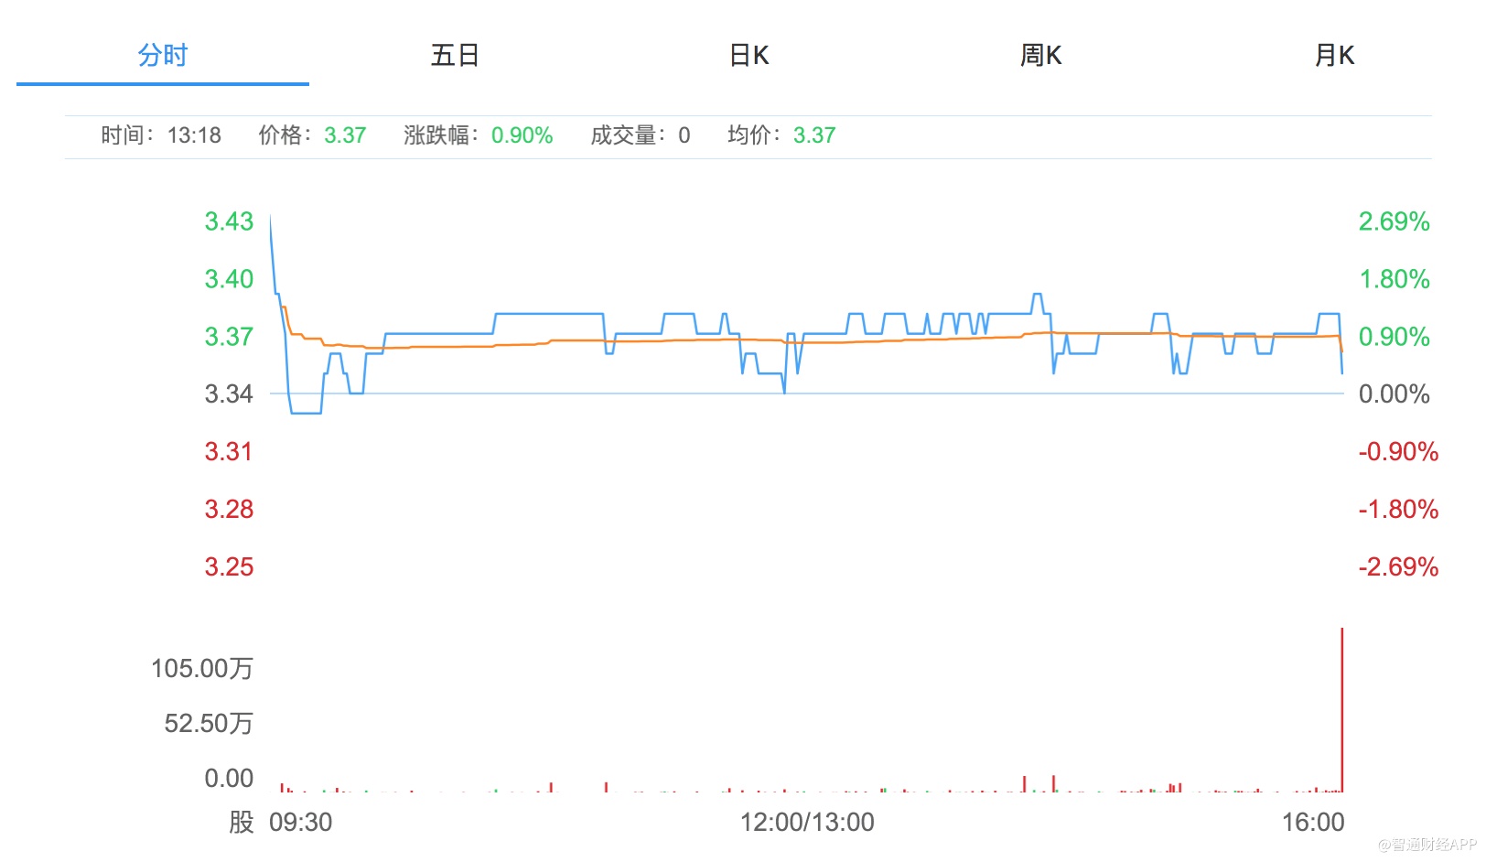
Task: Click the 时间 13:18 readout
Action: [161, 135]
